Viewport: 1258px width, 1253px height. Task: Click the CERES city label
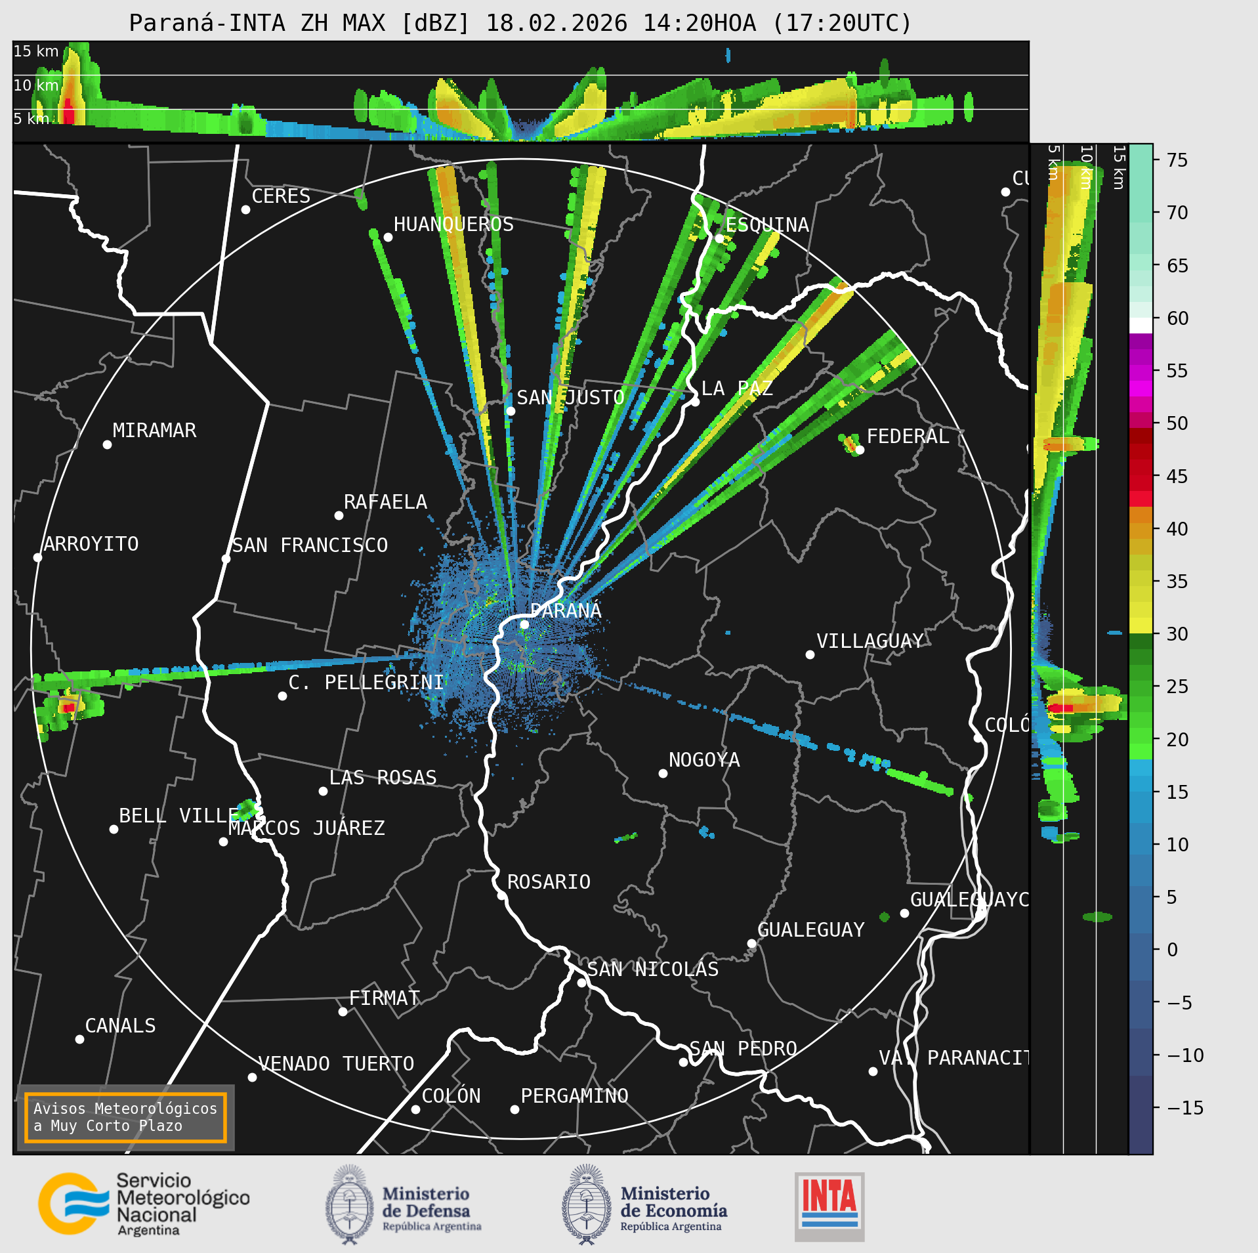tap(281, 196)
